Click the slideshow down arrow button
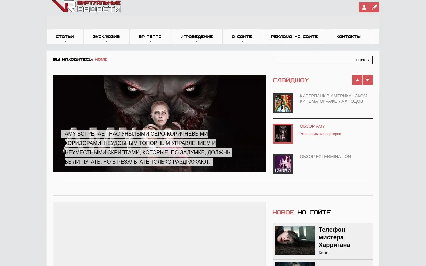Image resolution: width=426 pixels, height=266 pixels. point(368,80)
